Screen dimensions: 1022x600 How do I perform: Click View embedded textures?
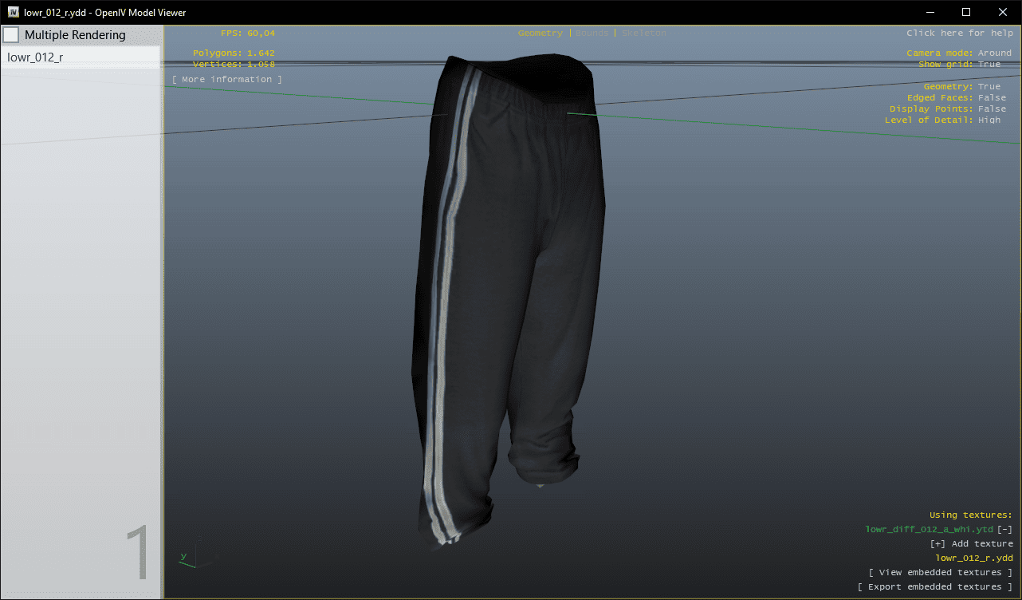coord(940,572)
